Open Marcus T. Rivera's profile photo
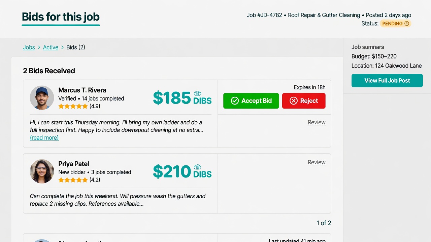 [42, 98]
